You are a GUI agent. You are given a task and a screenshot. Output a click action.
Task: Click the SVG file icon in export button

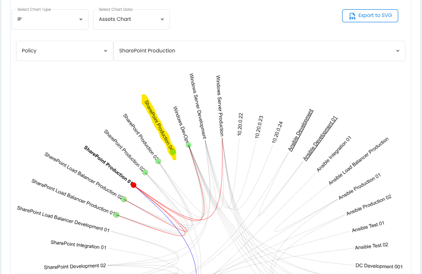[x=352, y=16]
